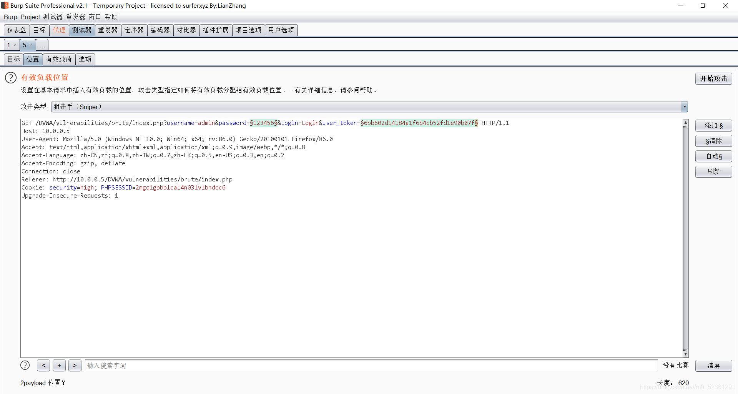Image resolution: width=738 pixels, height=394 pixels.
Task: Click the §123456§ password payload marker
Action: tap(264, 123)
